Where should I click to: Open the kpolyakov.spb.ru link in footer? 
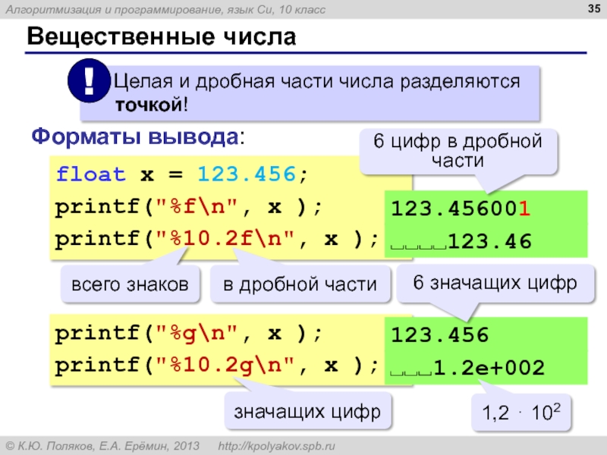(x=277, y=444)
